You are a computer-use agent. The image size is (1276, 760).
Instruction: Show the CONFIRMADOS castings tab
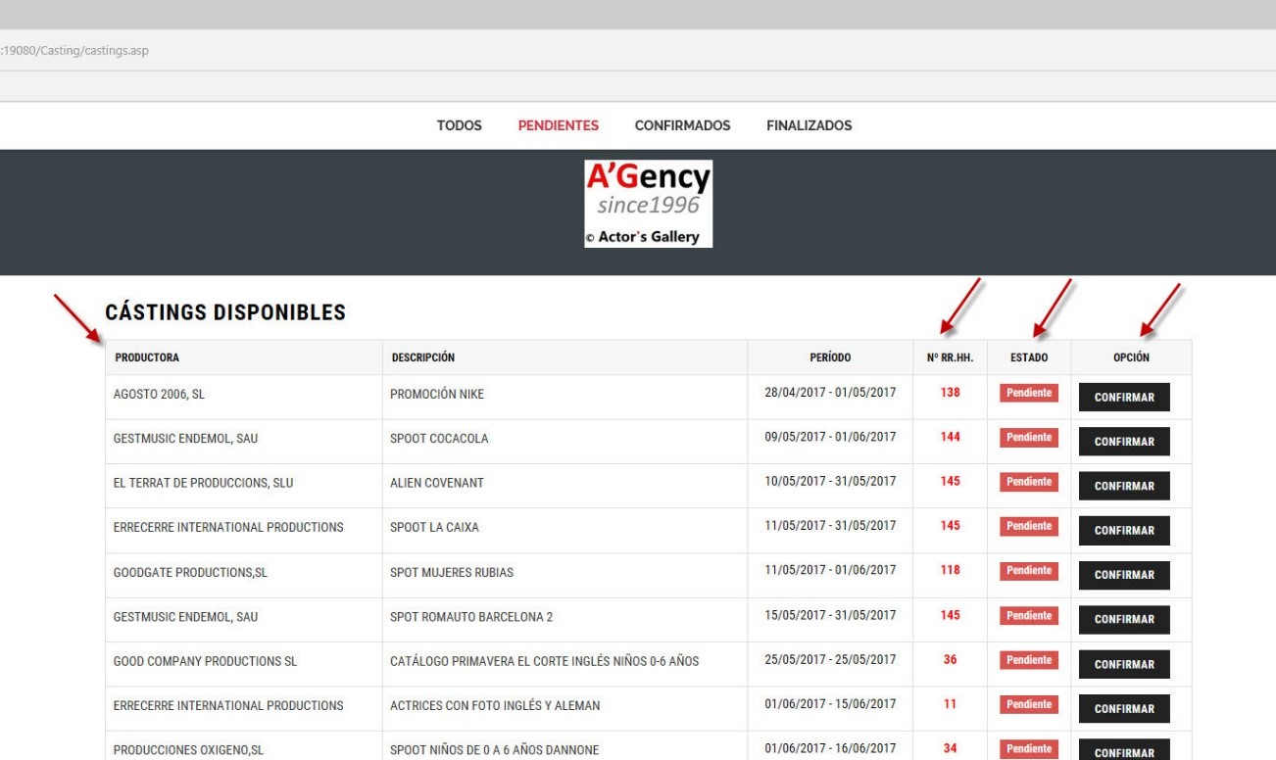pos(682,125)
